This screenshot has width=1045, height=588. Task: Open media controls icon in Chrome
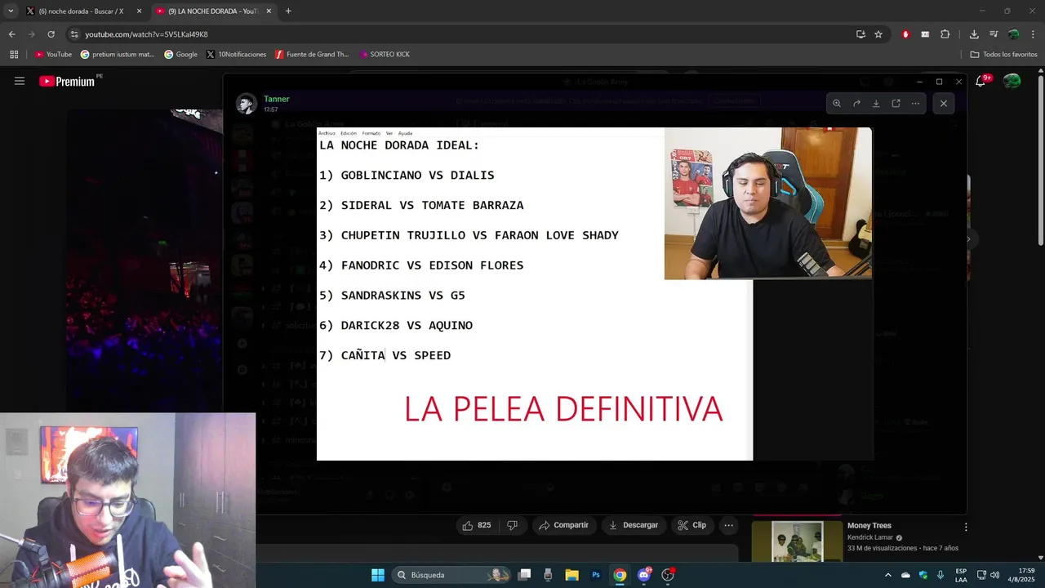pos(994,34)
